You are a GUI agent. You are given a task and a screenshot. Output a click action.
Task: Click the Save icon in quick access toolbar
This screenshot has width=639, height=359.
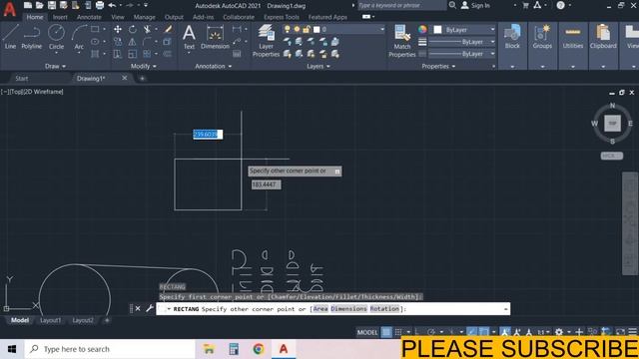(x=51, y=5)
